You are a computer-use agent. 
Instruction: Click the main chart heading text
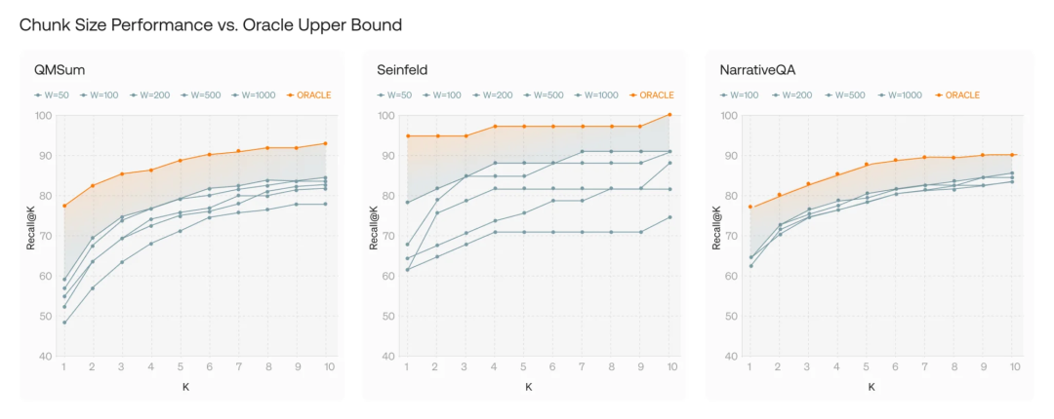210,24
